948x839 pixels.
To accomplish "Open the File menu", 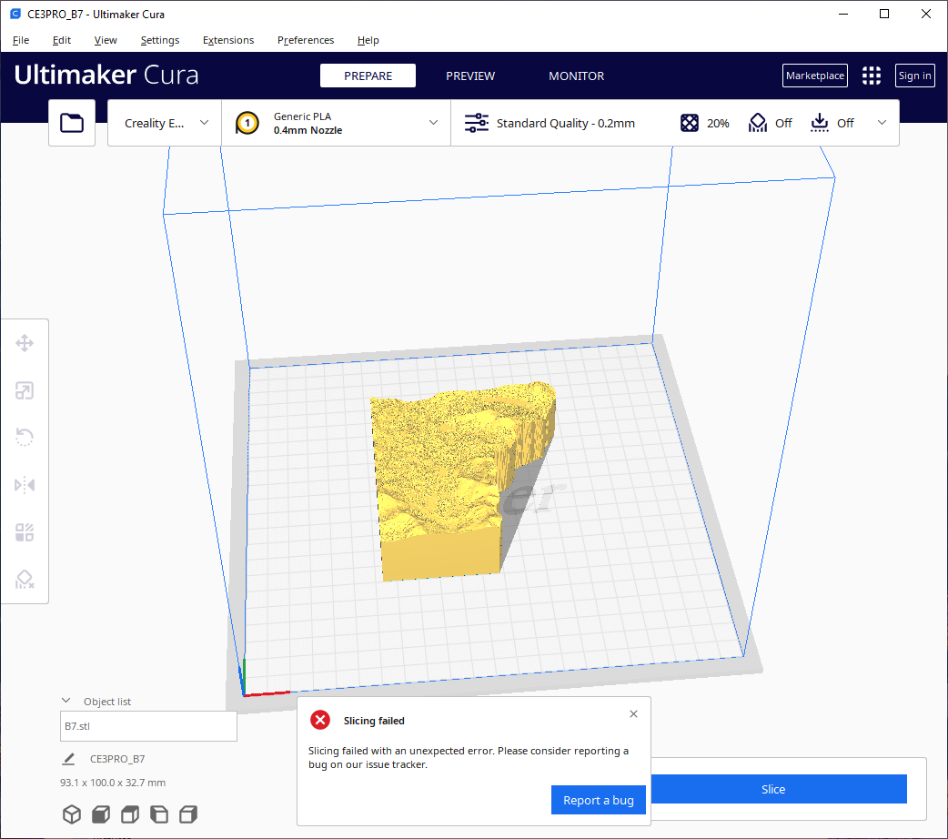I will point(21,40).
